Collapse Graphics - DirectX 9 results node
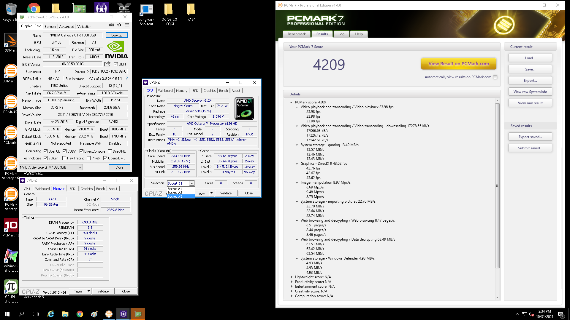This screenshot has width=570, height=320. 297,164
